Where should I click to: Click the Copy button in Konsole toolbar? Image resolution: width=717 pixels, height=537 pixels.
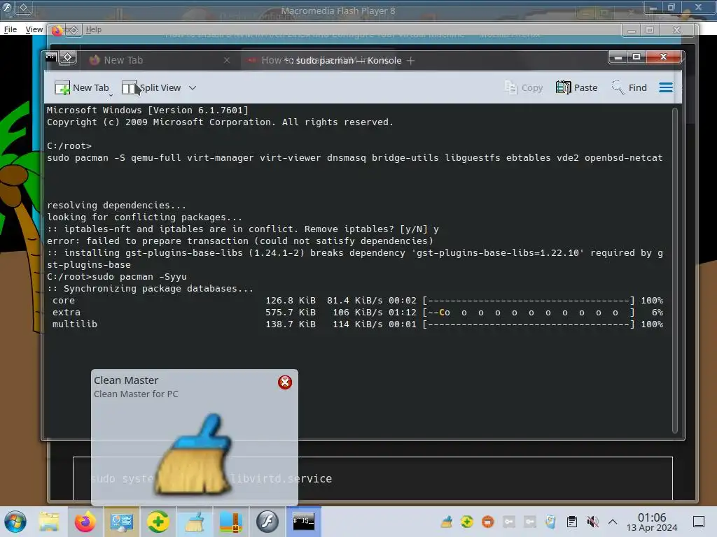pyautogui.click(x=524, y=87)
